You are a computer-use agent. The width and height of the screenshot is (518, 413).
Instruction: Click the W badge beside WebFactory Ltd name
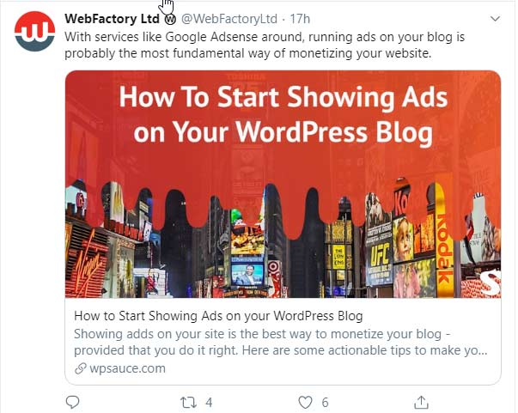pyautogui.click(x=170, y=20)
